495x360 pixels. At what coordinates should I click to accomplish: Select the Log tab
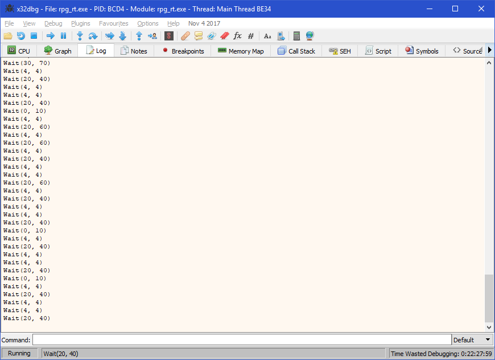click(x=96, y=51)
